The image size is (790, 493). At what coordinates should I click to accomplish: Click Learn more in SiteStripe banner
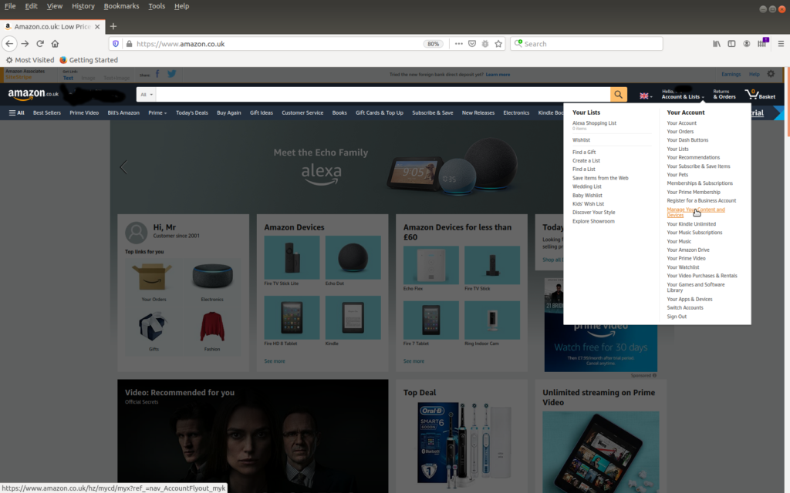tap(498, 75)
